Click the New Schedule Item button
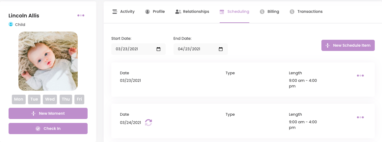Screen dimensions: 382x142 point(348,45)
